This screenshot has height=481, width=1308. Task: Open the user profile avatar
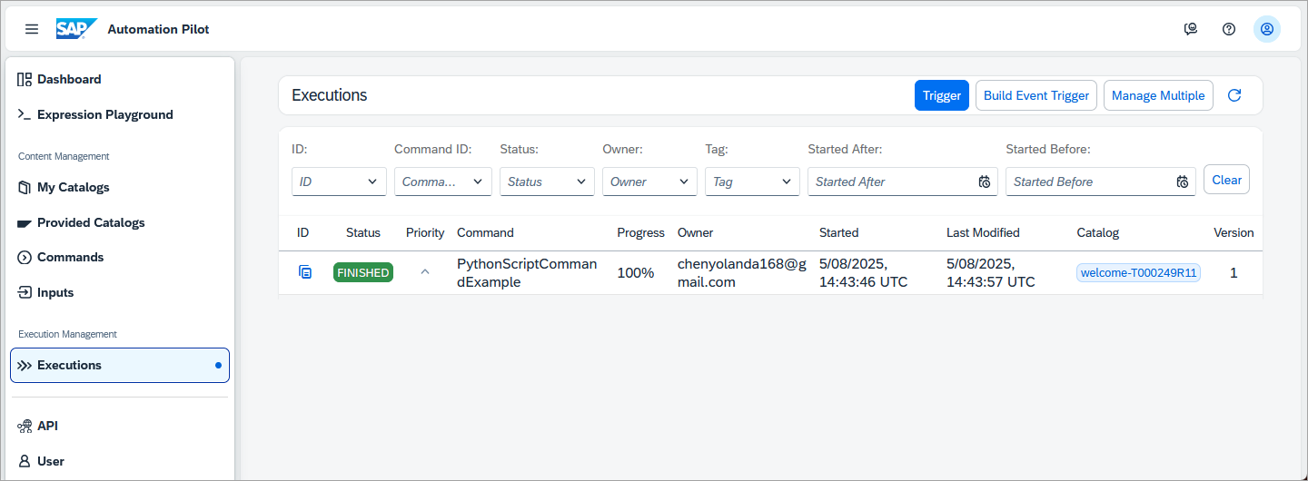1267,29
